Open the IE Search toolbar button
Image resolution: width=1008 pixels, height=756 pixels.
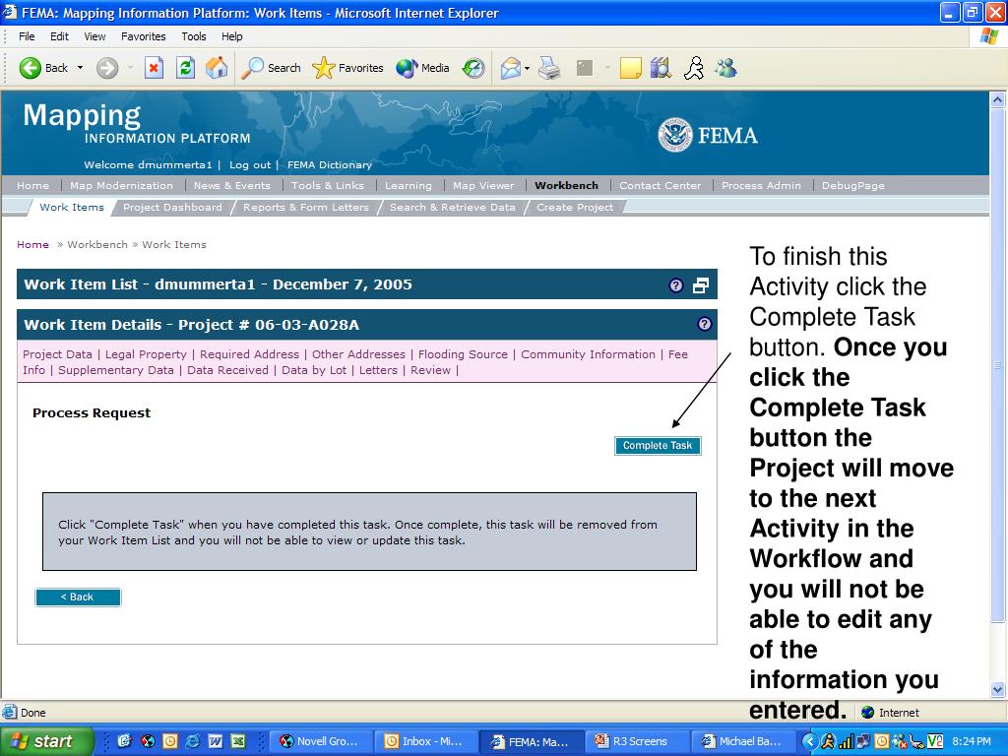coord(271,68)
